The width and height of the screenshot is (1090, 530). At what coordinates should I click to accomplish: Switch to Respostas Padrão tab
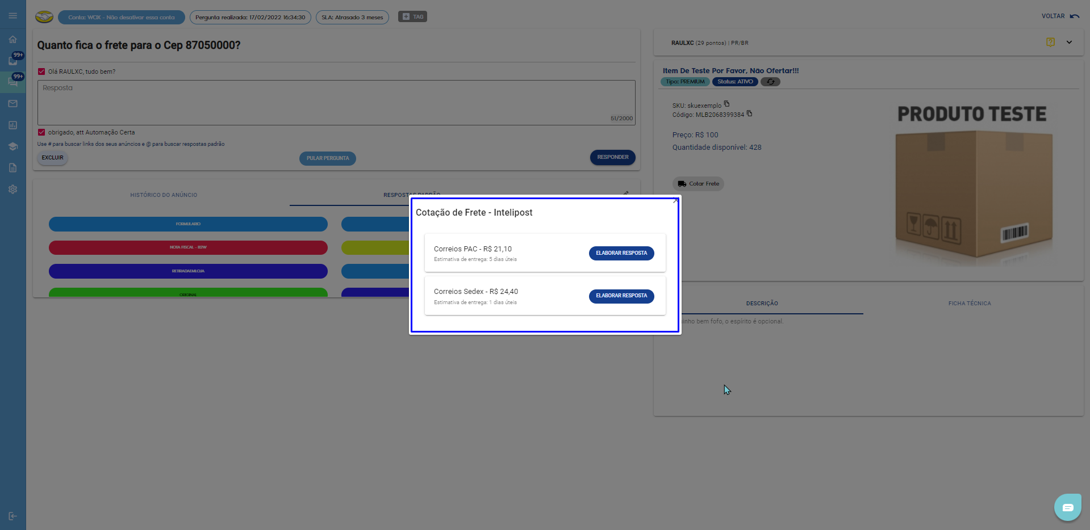coord(412,195)
